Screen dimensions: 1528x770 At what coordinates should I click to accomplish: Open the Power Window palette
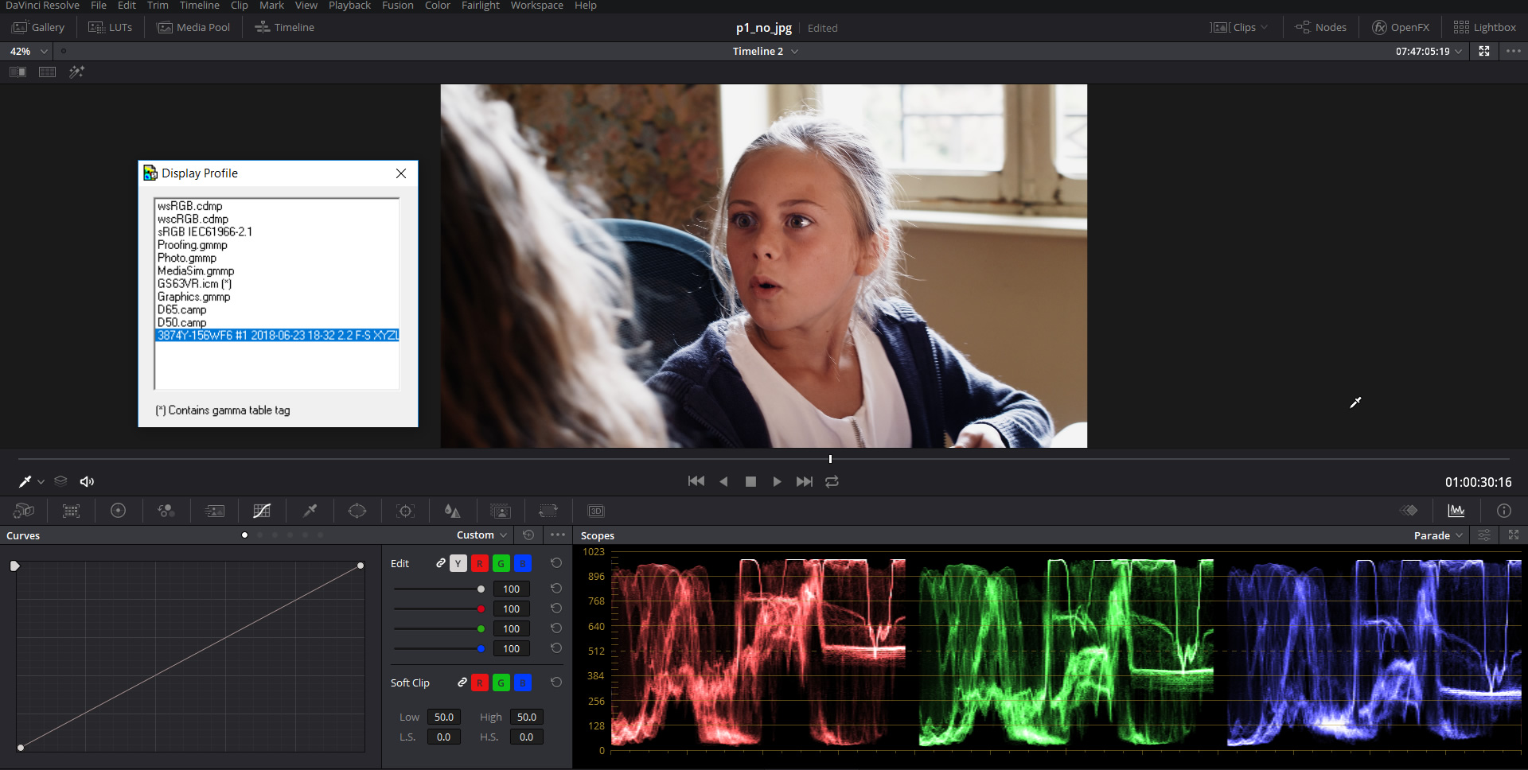[357, 511]
